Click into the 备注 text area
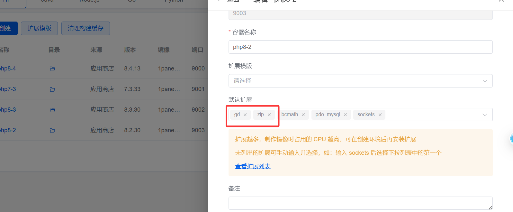The width and height of the screenshot is (513, 212). pos(360,203)
